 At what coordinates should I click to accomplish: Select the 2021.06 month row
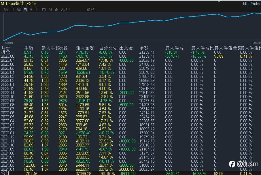[130, 161]
